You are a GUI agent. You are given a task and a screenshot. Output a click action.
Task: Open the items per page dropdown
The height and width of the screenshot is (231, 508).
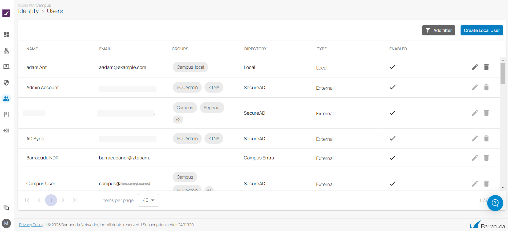point(148,200)
